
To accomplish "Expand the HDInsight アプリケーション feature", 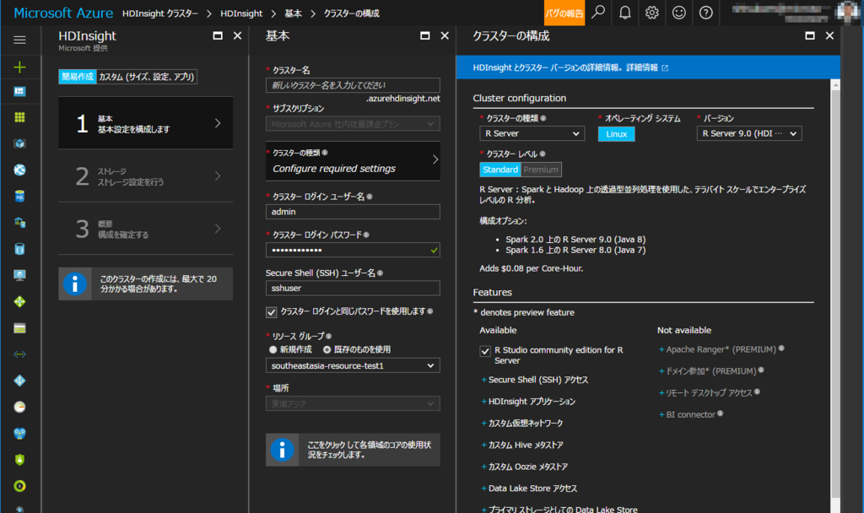I will coord(528,402).
